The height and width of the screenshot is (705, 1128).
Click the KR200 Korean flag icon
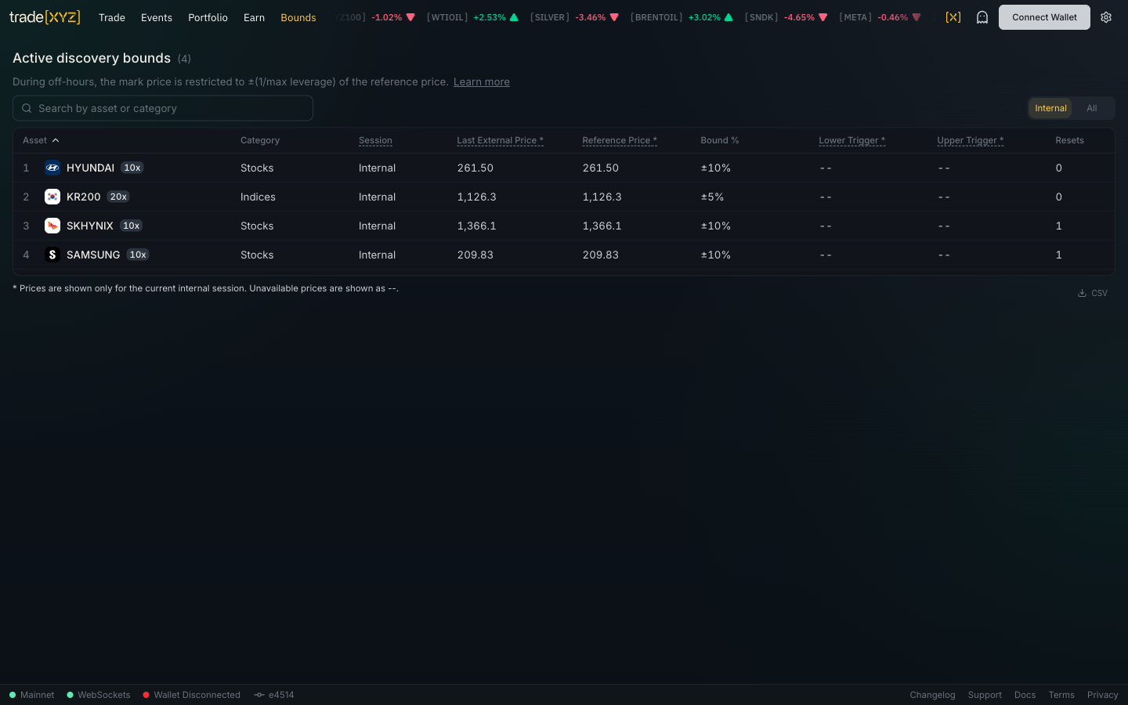coord(52,197)
